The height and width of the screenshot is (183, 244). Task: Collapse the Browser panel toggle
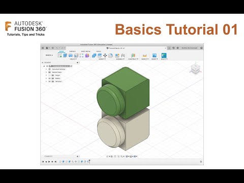coord(43,63)
